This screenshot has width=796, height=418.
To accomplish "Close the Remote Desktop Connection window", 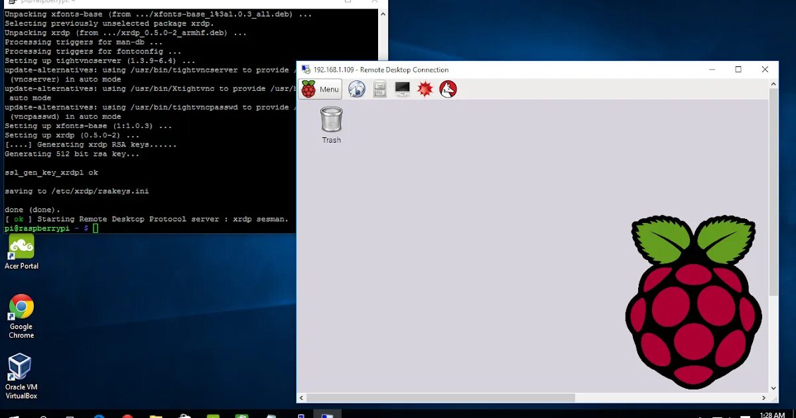I will [x=765, y=70].
